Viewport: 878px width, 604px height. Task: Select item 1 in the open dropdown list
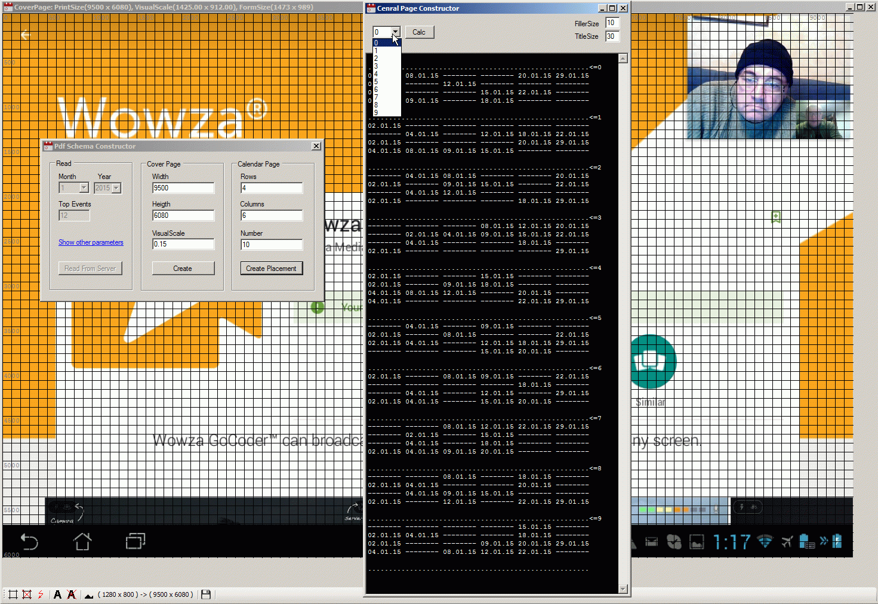tap(387, 51)
